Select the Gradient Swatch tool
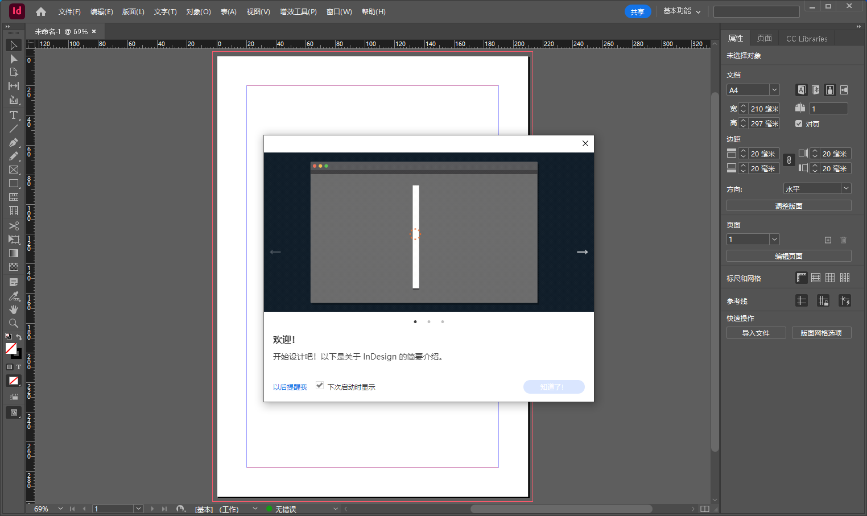Viewport: 867px width, 516px height. [14, 253]
